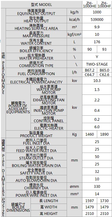Image resolution: width=112 pixels, height=217 pixels.
Task: Select the ELECTIC-HEATER row label
Action: [x=49, y=127]
